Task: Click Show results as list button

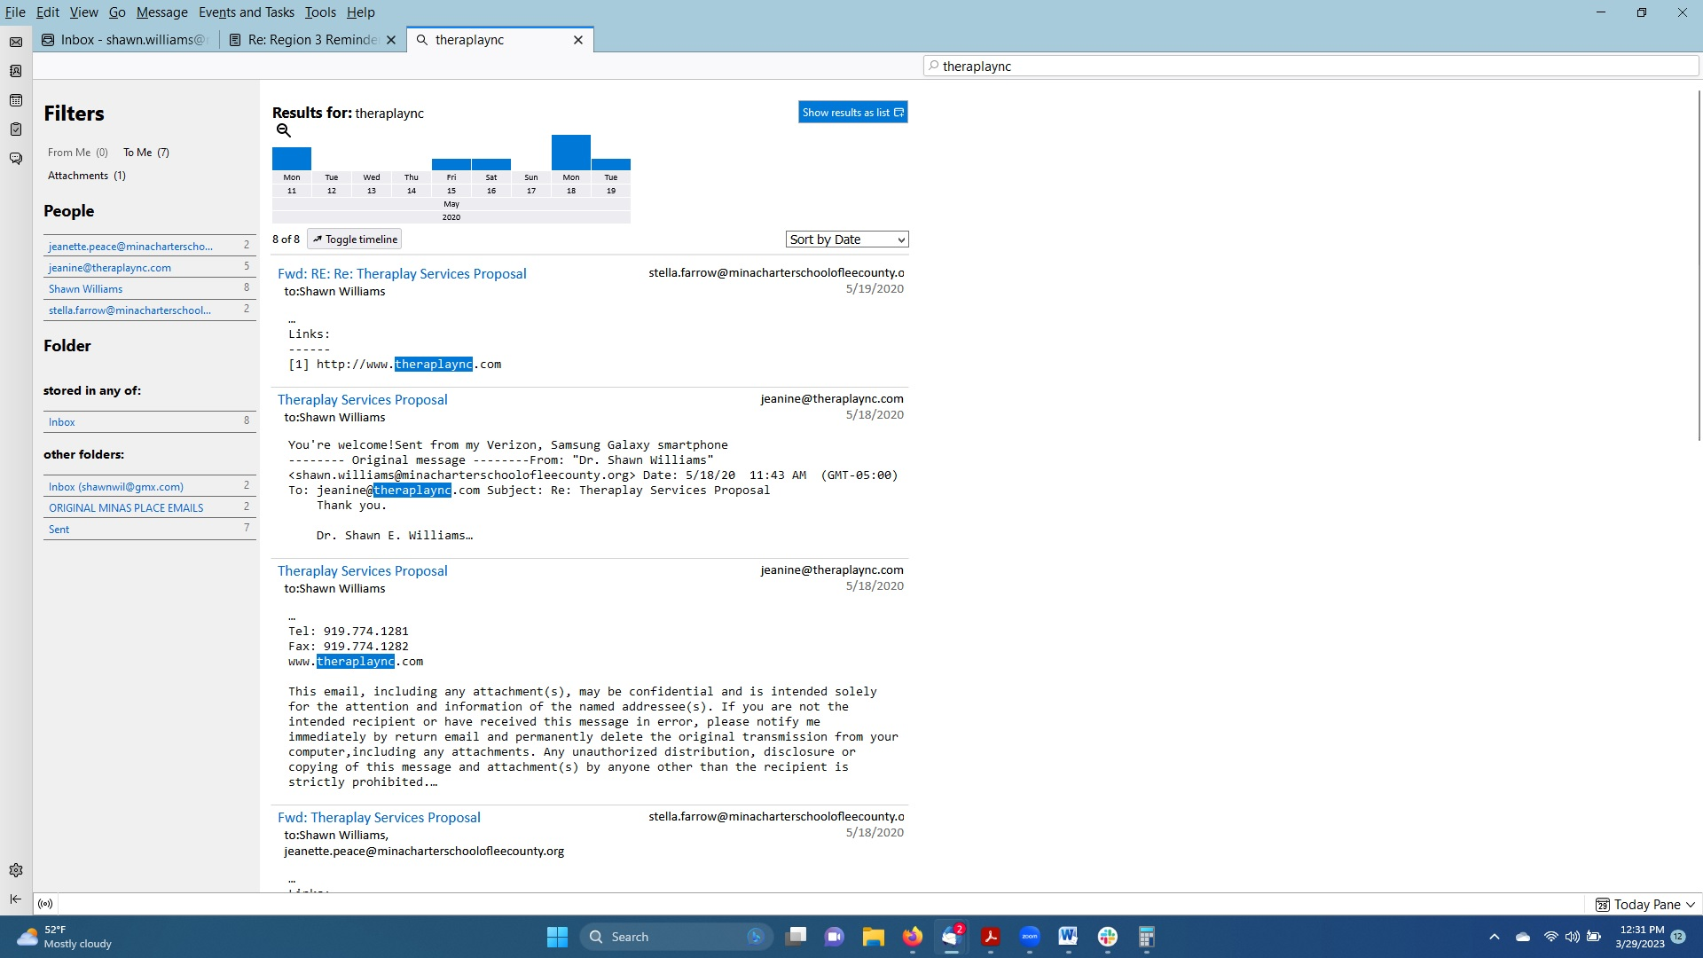Action: point(851,113)
